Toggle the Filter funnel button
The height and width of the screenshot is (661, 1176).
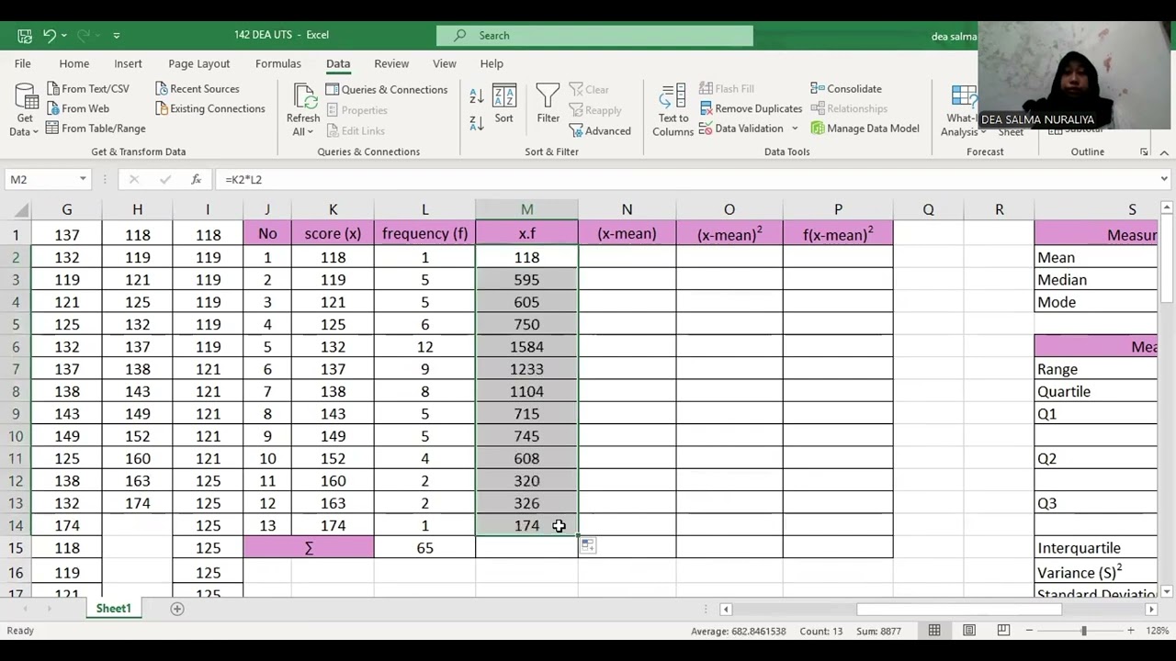pos(548,104)
